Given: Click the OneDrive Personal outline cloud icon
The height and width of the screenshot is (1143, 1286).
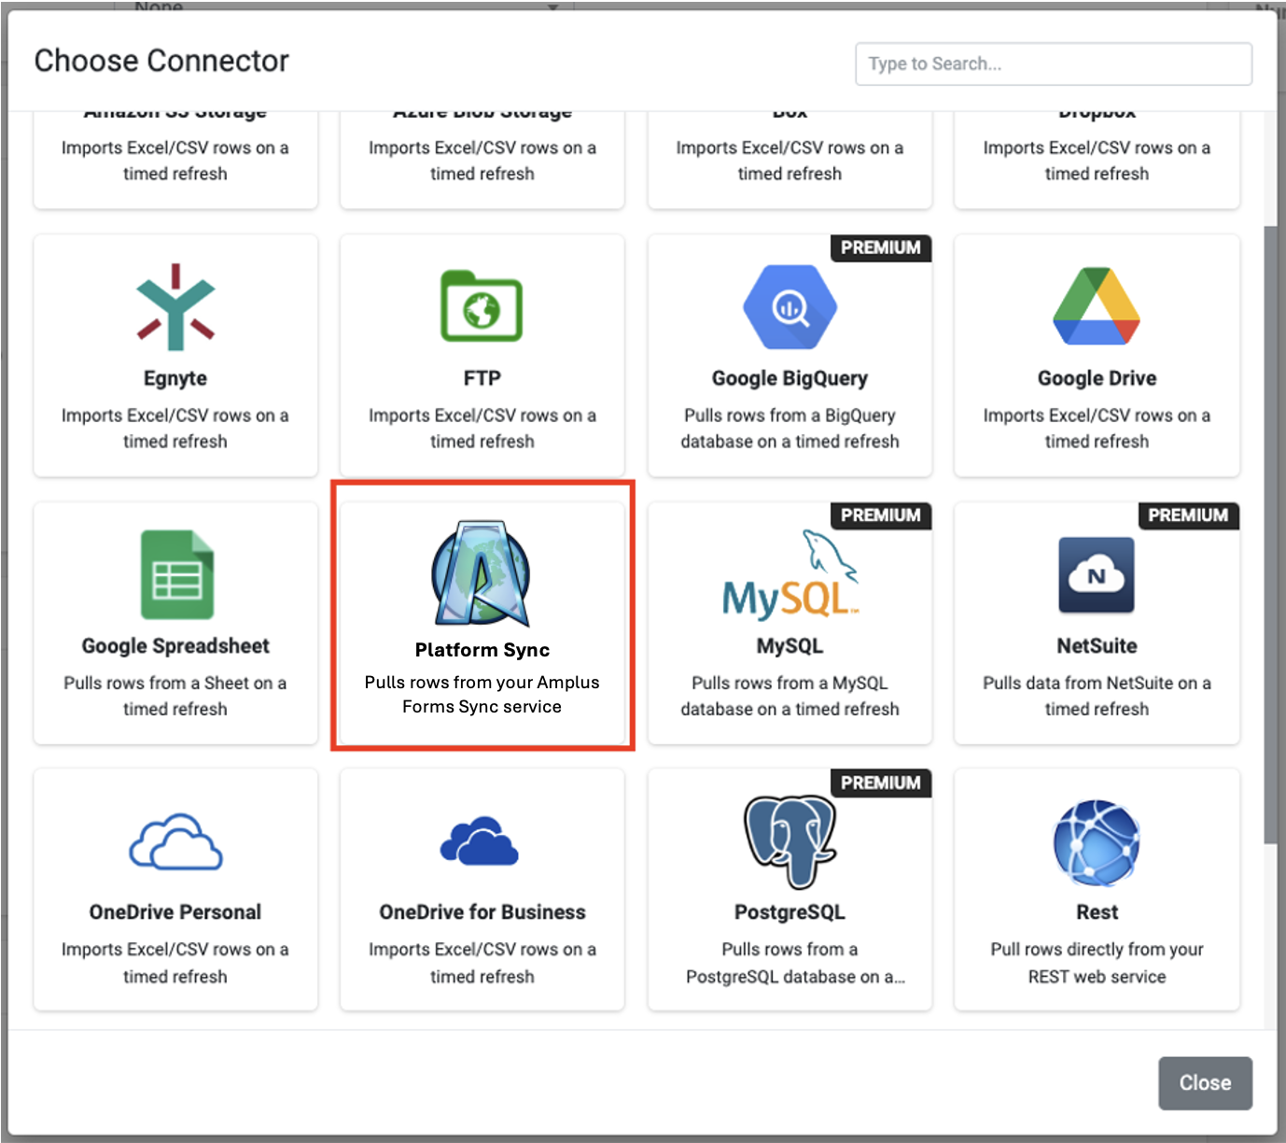Looking at the screenshot, I should coord(175,841).
